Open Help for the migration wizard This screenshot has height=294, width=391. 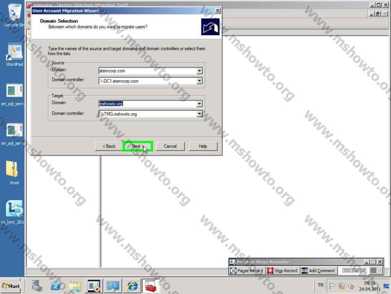(x=203, y=146)
